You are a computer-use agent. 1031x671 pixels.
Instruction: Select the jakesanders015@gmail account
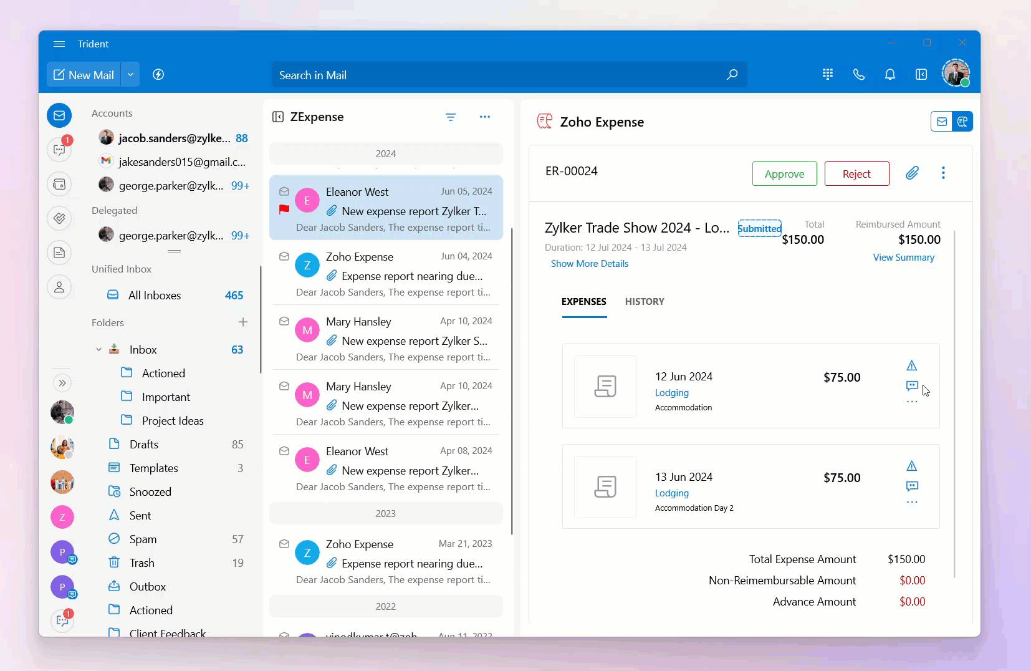click(173, 162)
